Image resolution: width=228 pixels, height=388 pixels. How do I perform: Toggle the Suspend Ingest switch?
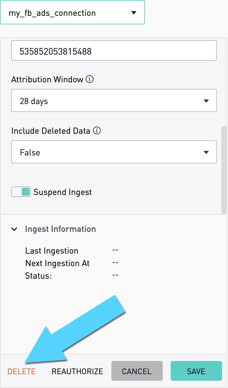coord(21,192)
